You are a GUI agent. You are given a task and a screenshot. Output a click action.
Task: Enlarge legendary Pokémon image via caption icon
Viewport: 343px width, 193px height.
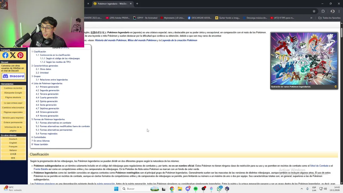pos(335,87)
